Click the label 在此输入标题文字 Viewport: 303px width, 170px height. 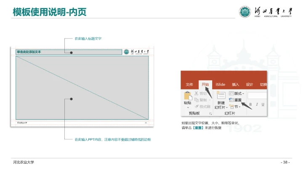point(88,39)
